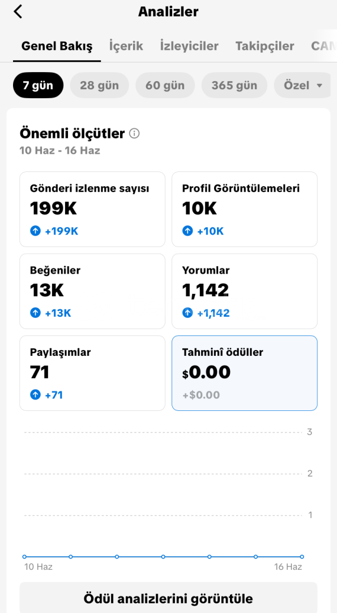Tap blue up-arrow icon next to +1,142

(x=187, y=313)
